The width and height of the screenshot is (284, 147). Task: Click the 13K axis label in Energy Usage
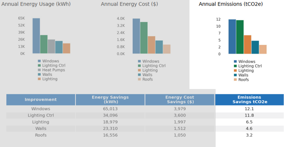(21, 47)
